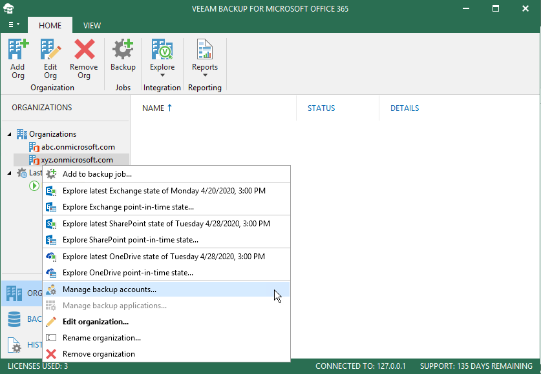Click Rename organization menu icon
The height and width of the screenshot is (374, 541).
point(52,338)
